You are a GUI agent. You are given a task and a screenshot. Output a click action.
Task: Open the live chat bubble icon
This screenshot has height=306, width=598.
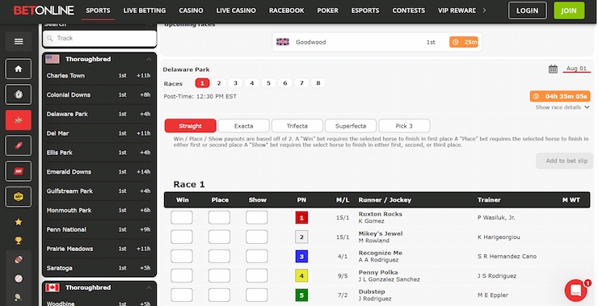point(575,291)
